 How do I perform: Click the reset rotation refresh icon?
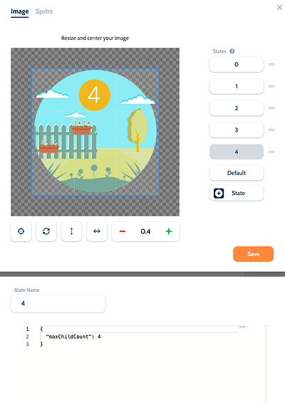point(46,231)
